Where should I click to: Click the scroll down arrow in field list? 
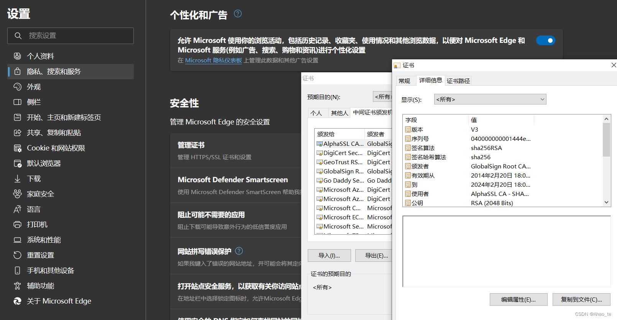[606, 202]
